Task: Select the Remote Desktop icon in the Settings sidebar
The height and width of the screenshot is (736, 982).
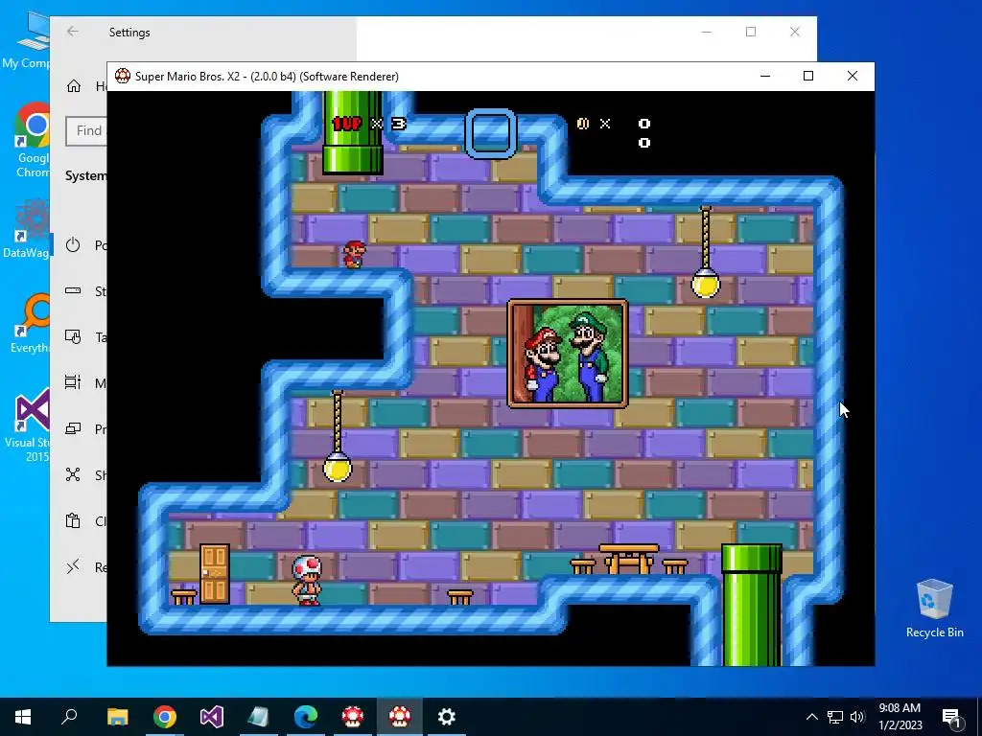Action: [x=73, y=566]
